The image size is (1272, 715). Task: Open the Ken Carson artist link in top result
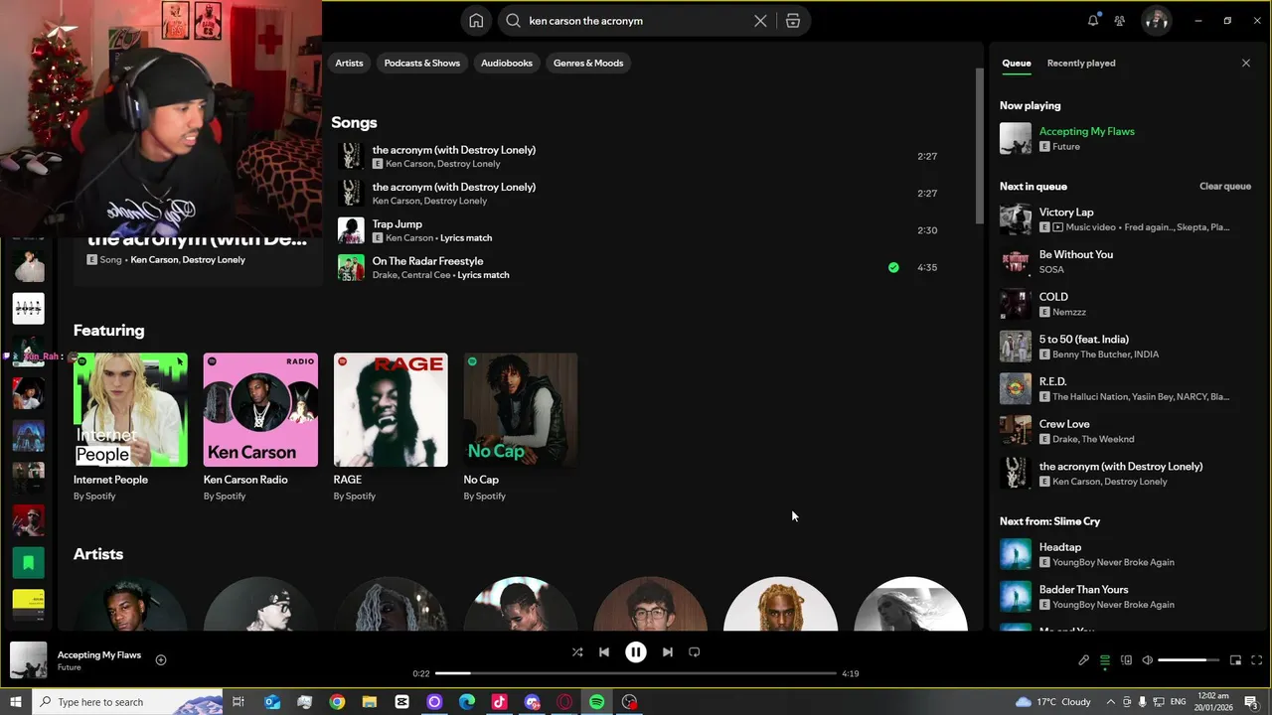click(153, 260)
